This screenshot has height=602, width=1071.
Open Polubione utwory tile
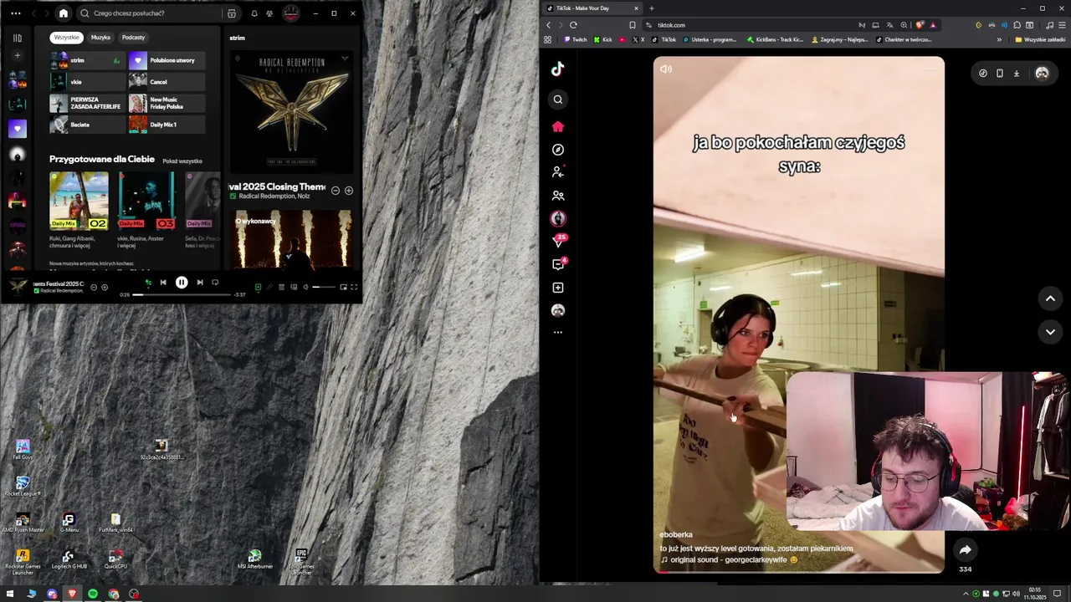(167, 60)
